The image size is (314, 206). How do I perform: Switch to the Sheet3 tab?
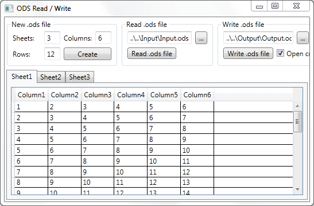79,77
